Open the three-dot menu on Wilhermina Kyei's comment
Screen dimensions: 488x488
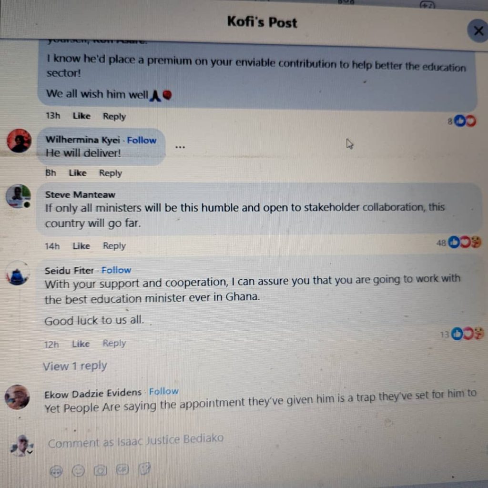click(180, 147)
